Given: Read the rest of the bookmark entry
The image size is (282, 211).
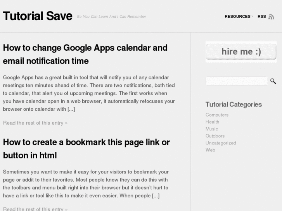Looking at the screenshot, I should point(35,209).
